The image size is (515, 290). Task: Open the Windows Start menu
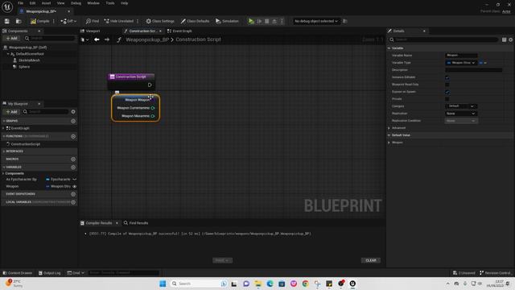point(163,284)
